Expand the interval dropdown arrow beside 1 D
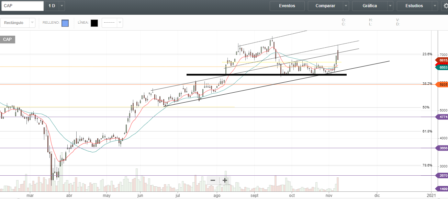This screenshot has width=448, height=199. pos(61,6)
